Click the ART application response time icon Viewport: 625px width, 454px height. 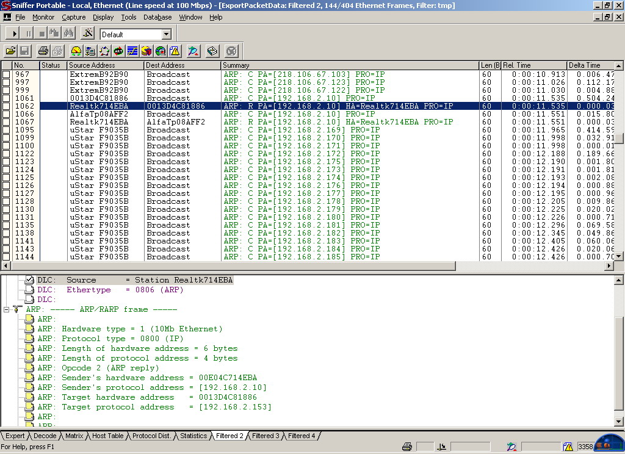tap(118, 51)
